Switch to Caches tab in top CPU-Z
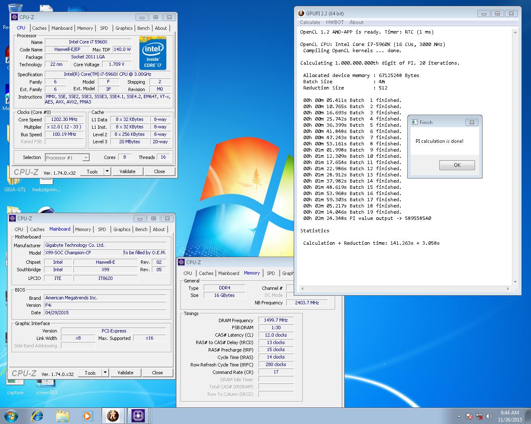This screenshot has width=531, height=424. [39, 28]
